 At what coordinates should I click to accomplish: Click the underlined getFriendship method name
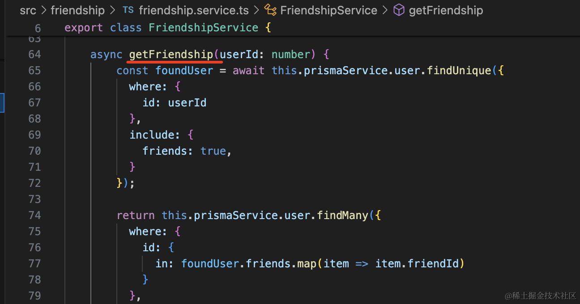(x=171, y=55)
